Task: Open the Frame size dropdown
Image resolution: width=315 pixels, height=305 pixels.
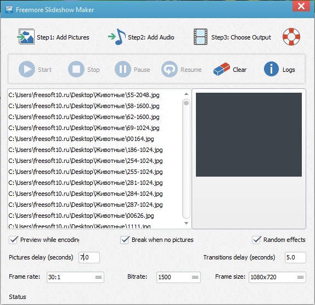Action: pyautogui.click(x=277, y=277)
